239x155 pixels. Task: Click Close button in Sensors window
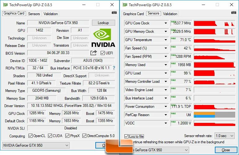(x=226, y=150)
